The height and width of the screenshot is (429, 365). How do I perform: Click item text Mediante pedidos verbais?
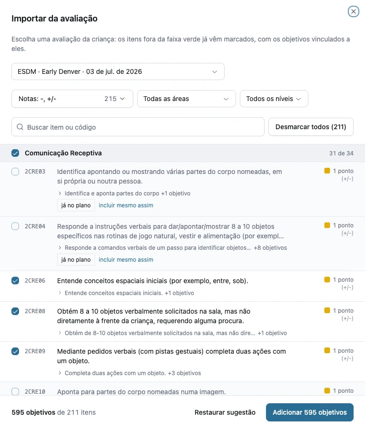point(171,356)
